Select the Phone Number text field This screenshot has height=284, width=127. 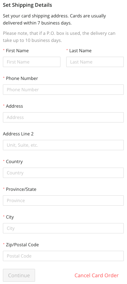pos(63,90)
